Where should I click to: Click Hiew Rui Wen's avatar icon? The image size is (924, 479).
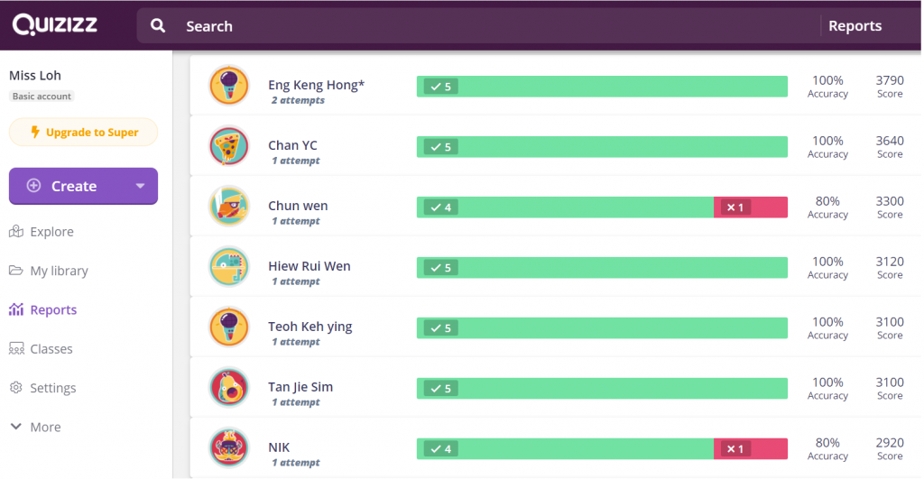click(x=229, y=267)
